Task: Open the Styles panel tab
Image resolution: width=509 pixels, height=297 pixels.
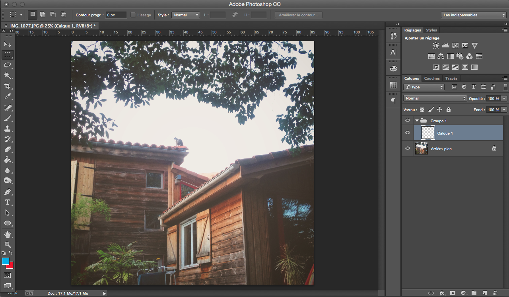Action: click(x=431, y=30)
